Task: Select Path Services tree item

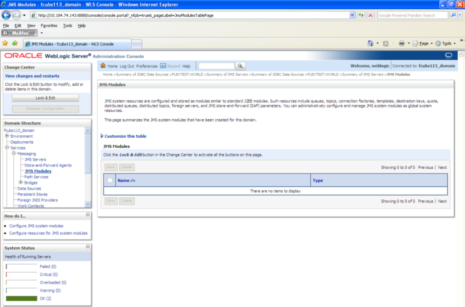Action: pyautogui.click(x=36, y=177)
